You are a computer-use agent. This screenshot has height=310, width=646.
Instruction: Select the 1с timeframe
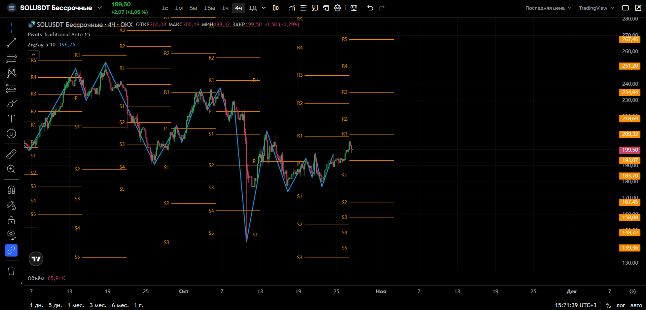(165, 8)
